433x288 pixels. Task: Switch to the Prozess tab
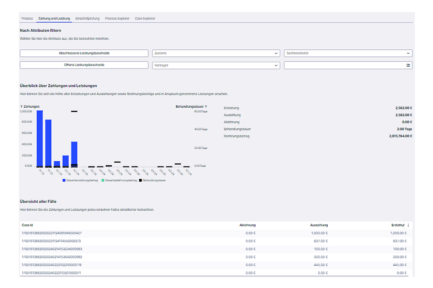[x=27, y=18]
